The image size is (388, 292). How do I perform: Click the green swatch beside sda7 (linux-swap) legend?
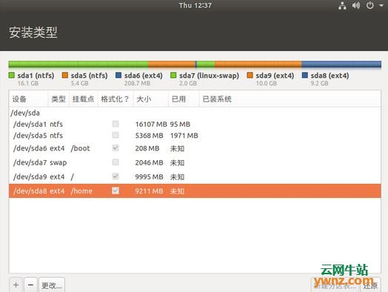pyautogui.click(x=173, y=75)
